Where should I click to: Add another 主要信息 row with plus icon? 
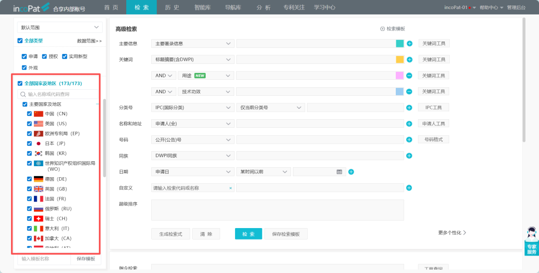pyautogui.click(x=409, y=43)
